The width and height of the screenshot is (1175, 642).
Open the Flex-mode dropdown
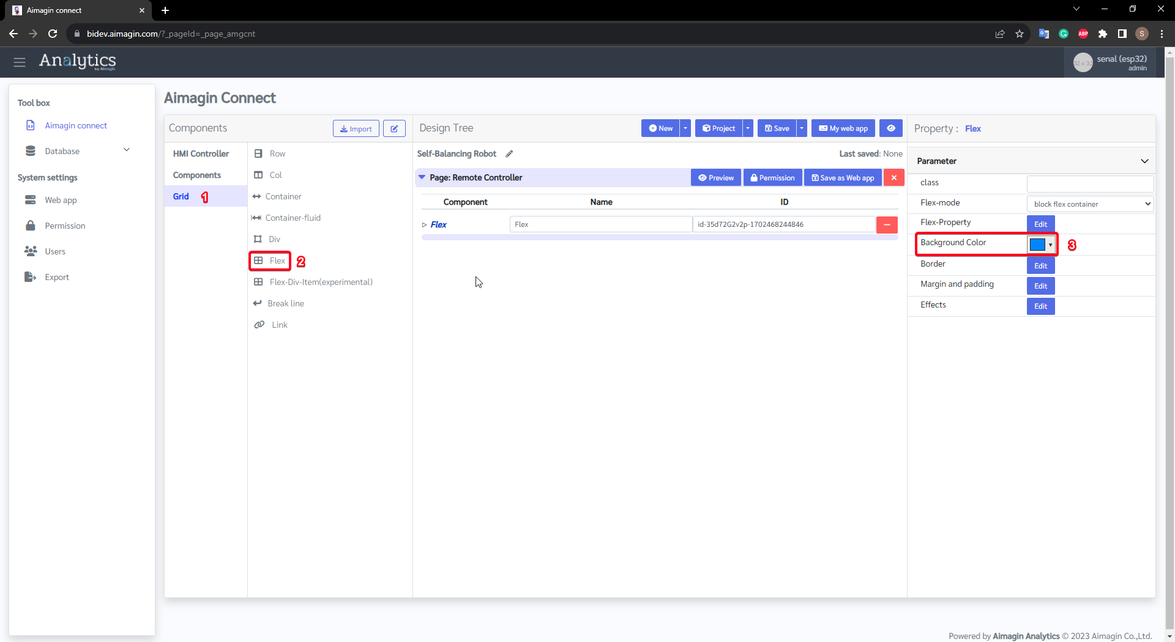[1090, 204]
